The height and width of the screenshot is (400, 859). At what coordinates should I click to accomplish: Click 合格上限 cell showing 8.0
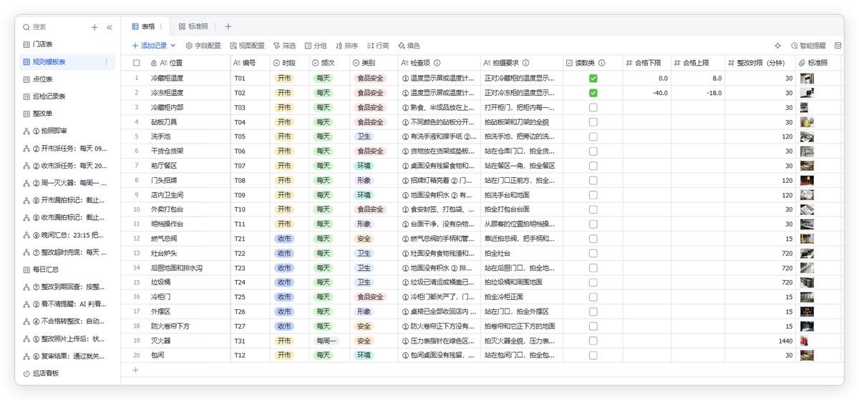click(x=698, y=78)
